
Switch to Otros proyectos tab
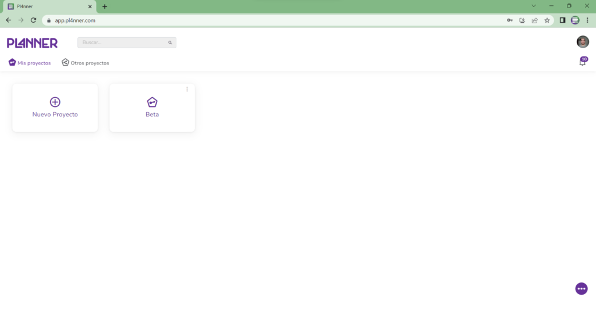click(85, 63)
